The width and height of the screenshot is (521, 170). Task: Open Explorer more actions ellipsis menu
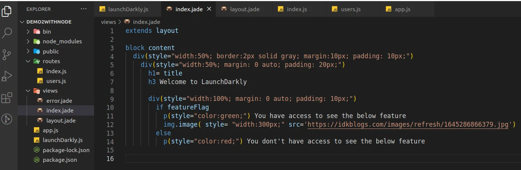point(83,9)
